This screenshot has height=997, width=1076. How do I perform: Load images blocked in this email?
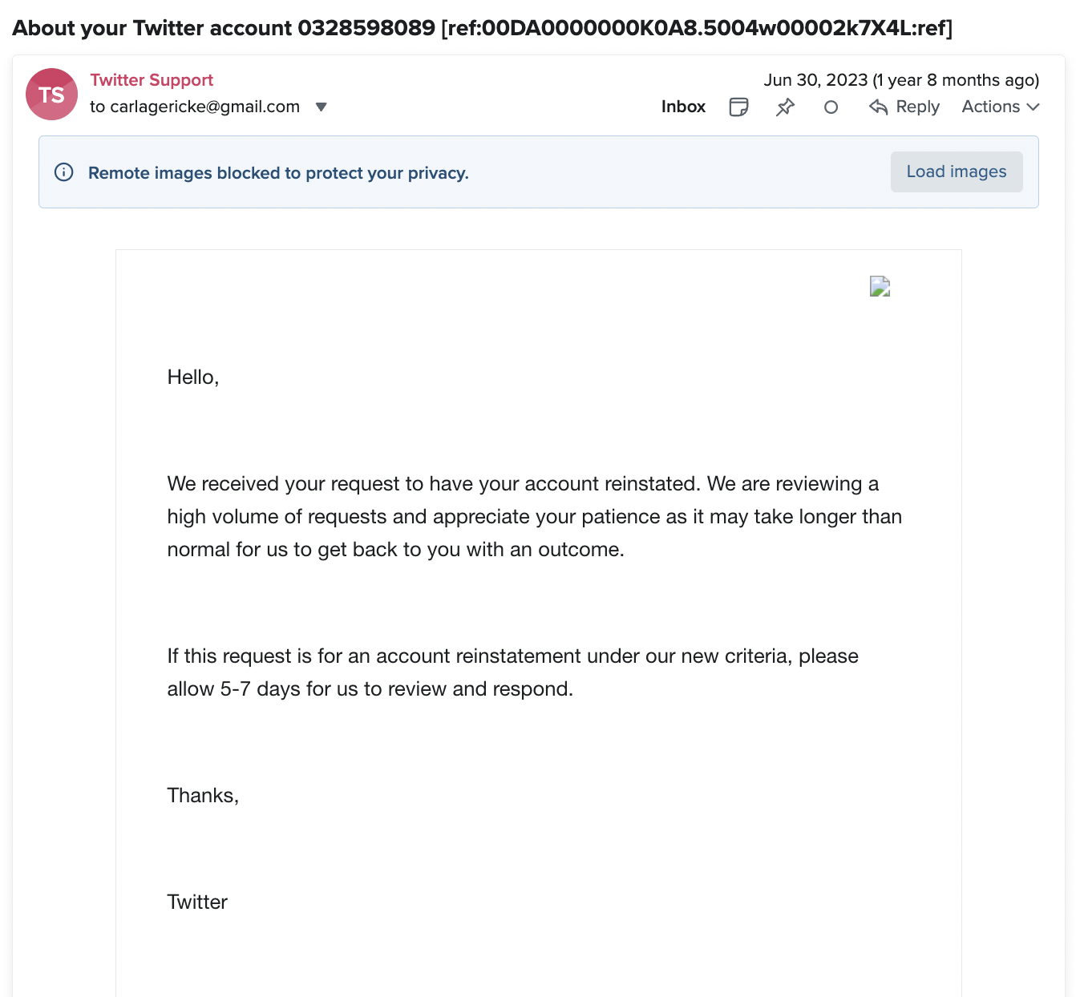pos(957,172)
